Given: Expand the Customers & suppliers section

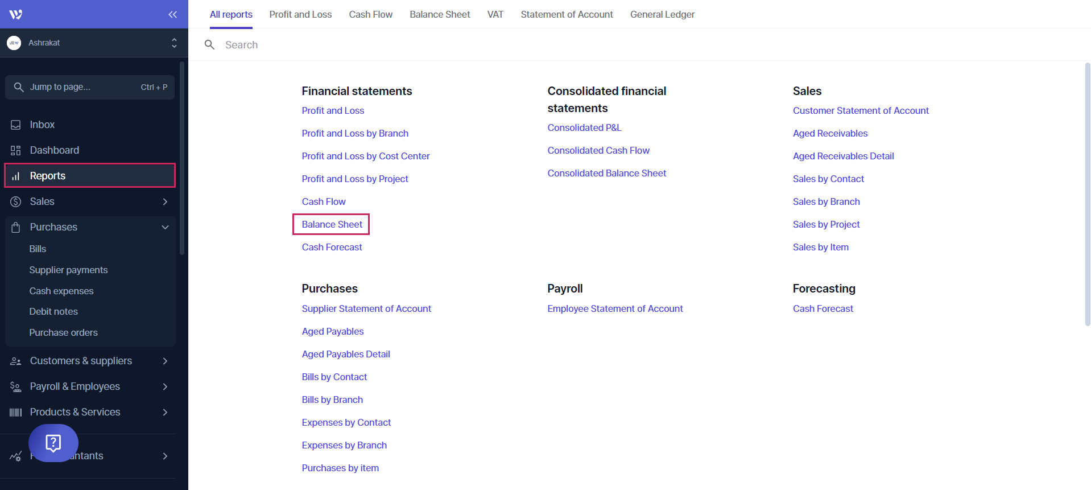Looking at the screenshot, I should [x=165, y=361].
